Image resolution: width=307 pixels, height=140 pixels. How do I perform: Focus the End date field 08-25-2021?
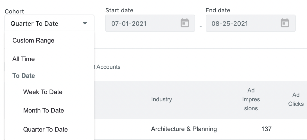250,23
